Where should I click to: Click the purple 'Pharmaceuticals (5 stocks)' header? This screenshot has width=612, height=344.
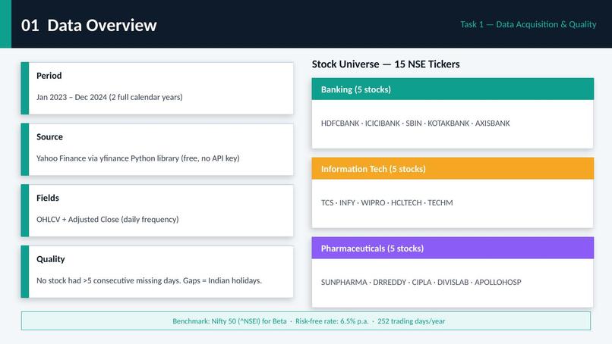click(x=453, y=249)
